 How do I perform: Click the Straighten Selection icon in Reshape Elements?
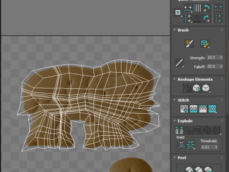(187, 88)
